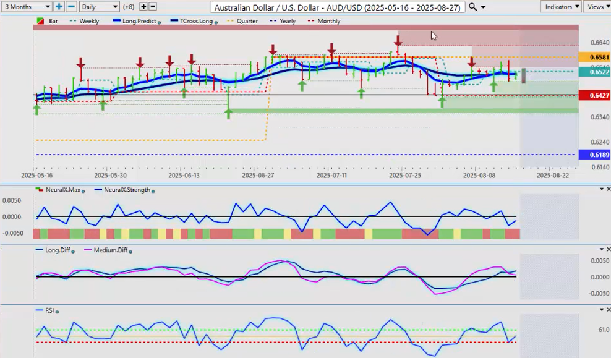Screen dimensions: 611x358
Task: Open the Daily interval dropdown
Action: tap(98, 6)
